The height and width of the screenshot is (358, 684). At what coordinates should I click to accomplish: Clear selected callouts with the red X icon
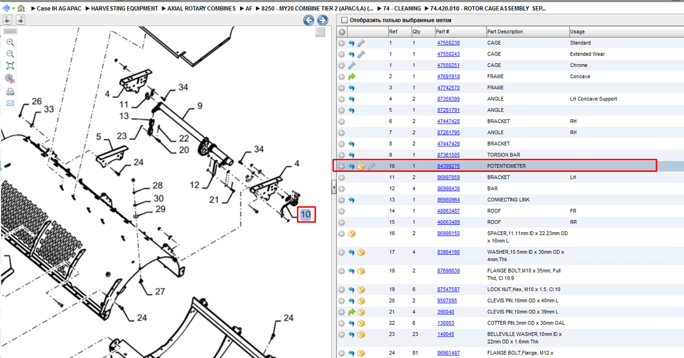click(x=10, y=79)
